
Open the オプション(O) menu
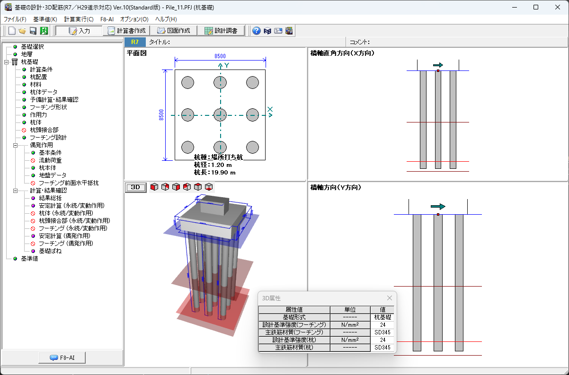[134, 19]
